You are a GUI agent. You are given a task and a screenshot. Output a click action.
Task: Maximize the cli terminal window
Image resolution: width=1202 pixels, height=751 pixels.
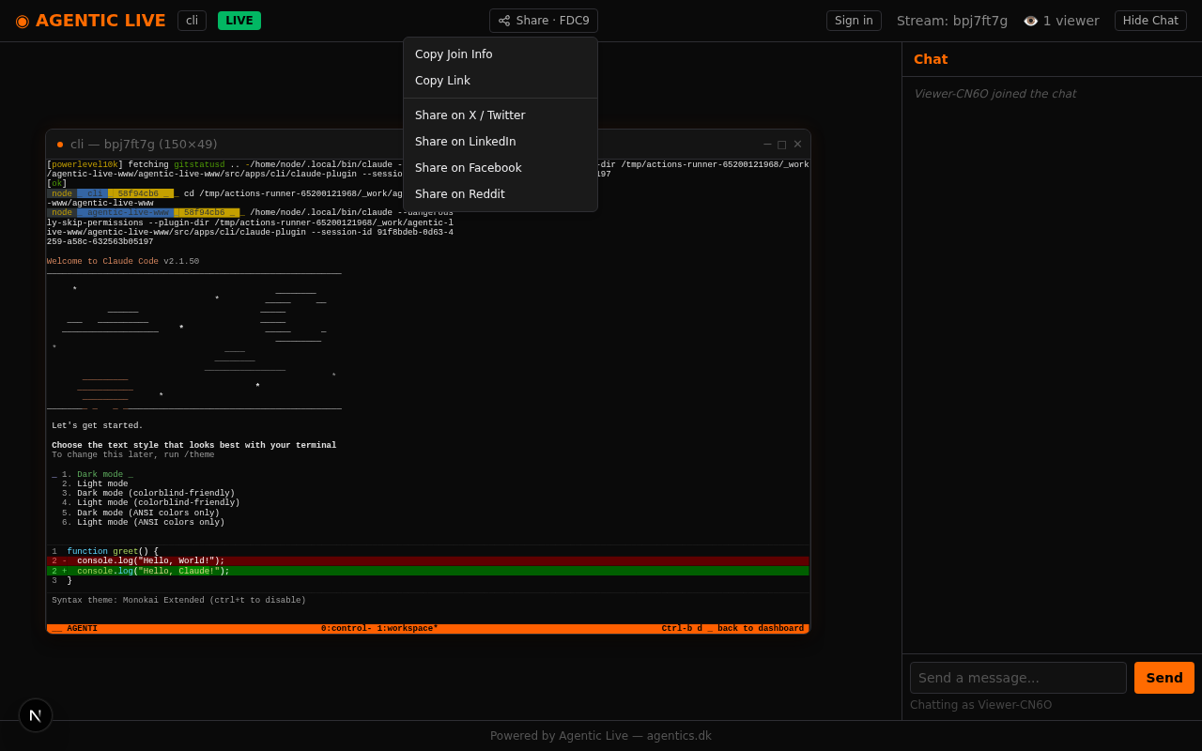pos(782,145)
